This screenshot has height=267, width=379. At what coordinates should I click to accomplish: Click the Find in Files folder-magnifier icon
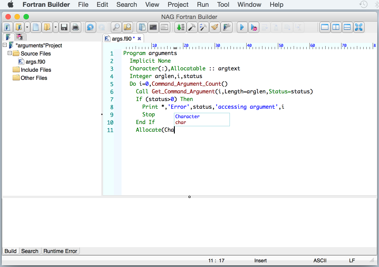[x=127, y=27]
